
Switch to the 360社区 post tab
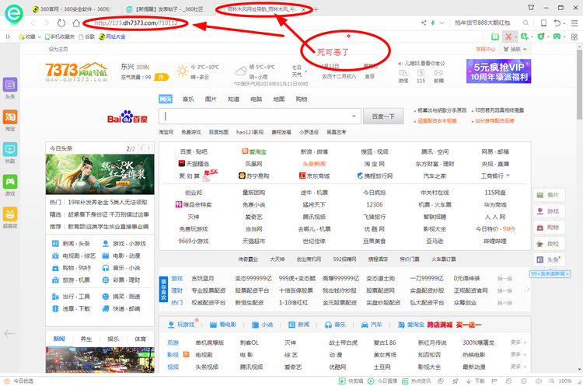[x=165, y=9]
